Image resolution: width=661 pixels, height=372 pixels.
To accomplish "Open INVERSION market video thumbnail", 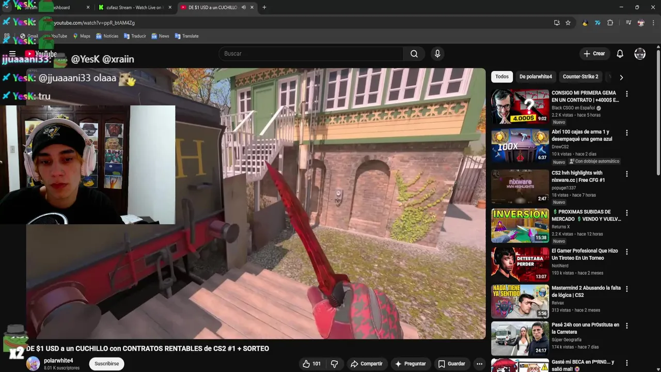I will (520, 225).
